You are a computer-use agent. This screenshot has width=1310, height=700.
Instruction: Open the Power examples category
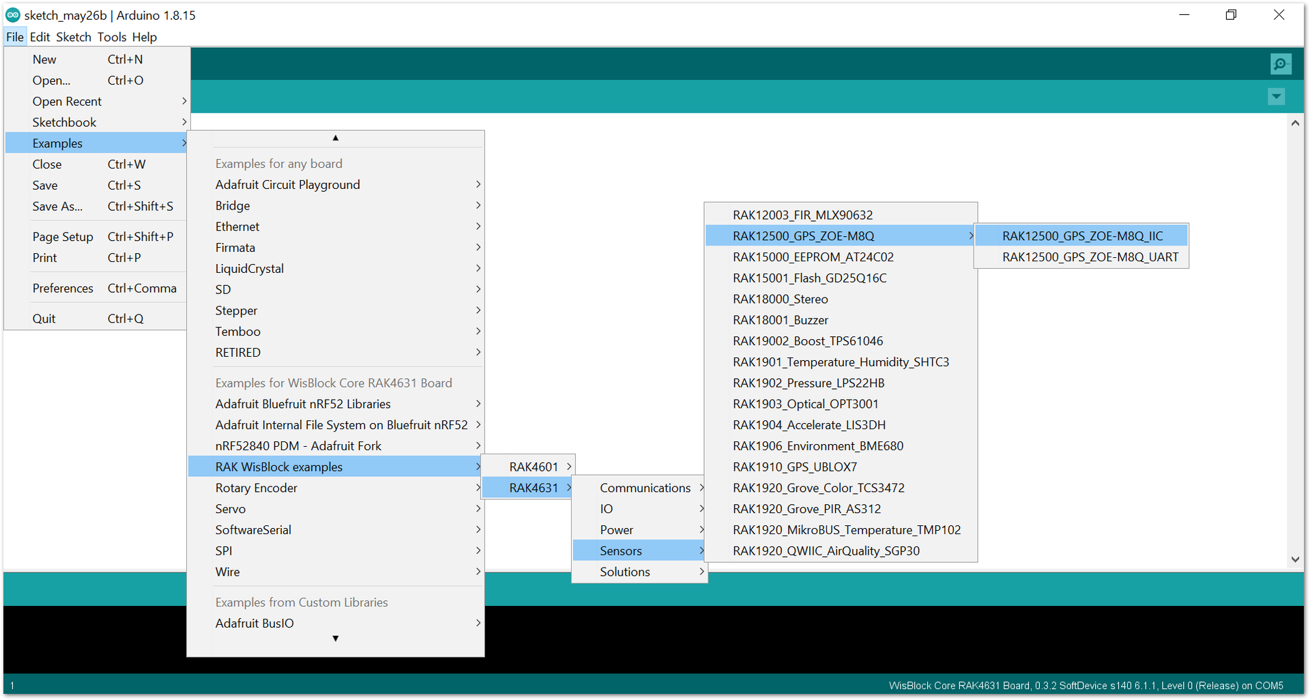coord(639,530)
